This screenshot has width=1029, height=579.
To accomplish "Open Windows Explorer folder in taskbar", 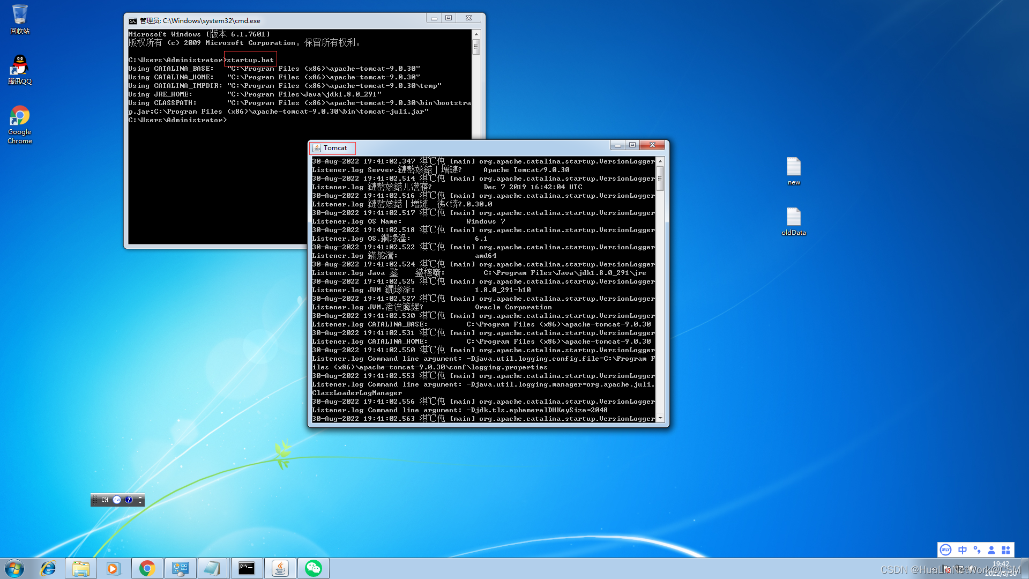I will click(x=81, y=568).
